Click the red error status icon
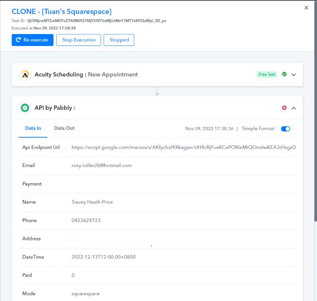317x301 pixels. click(x=284, y=108)
